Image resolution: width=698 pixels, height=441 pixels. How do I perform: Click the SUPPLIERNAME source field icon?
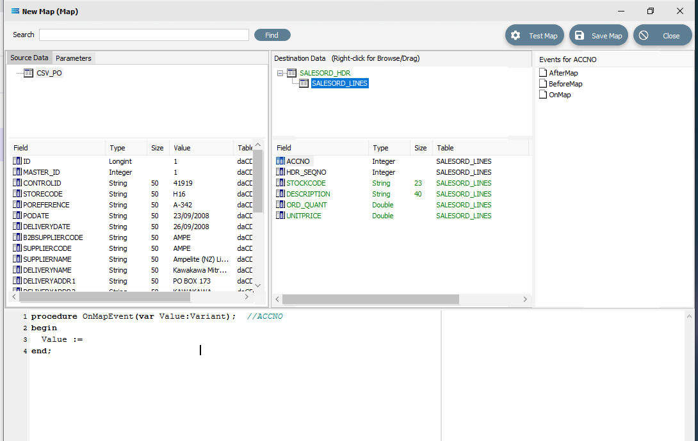tap(17, 259)
